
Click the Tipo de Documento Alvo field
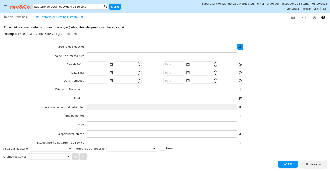pyautogui.click(x=162, y=56)
